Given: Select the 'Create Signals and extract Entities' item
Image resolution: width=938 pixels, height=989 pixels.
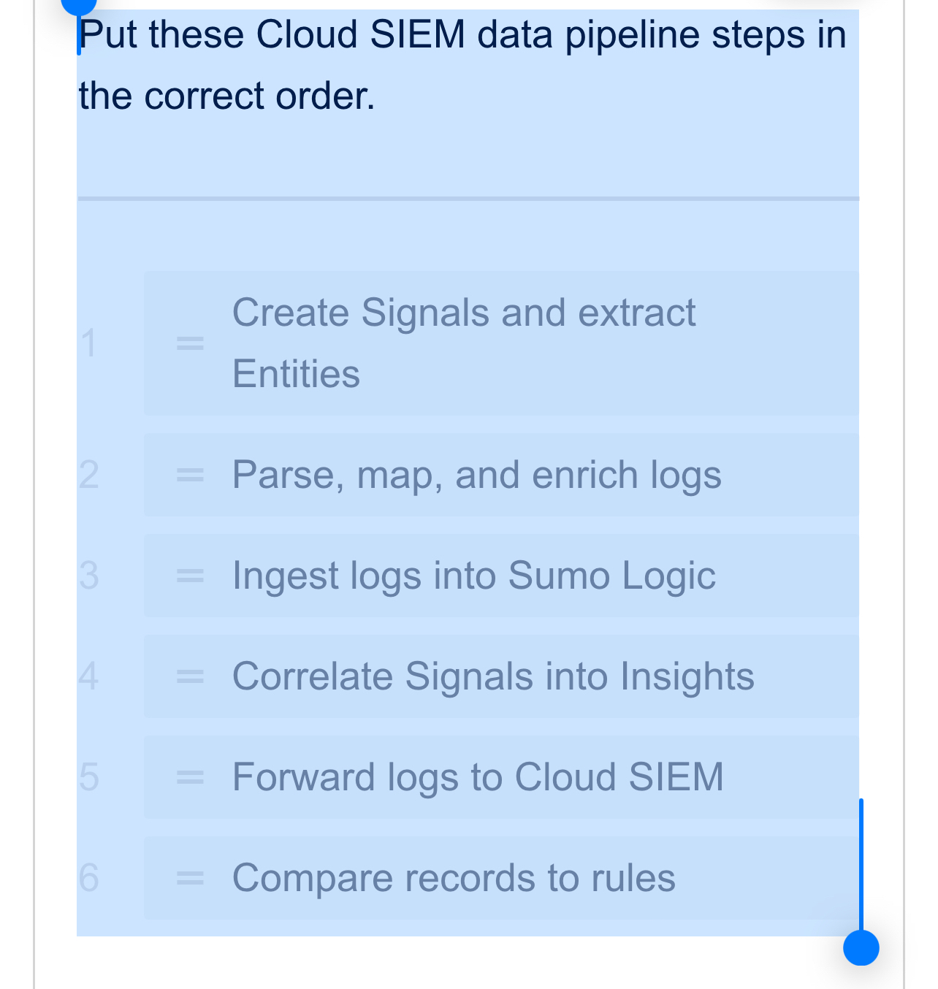Looking at the screenshot, I should click(465, 343).
